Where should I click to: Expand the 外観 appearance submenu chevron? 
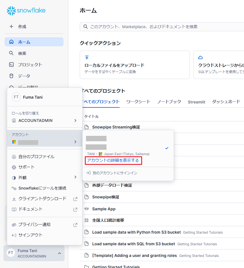click(75, 177)
